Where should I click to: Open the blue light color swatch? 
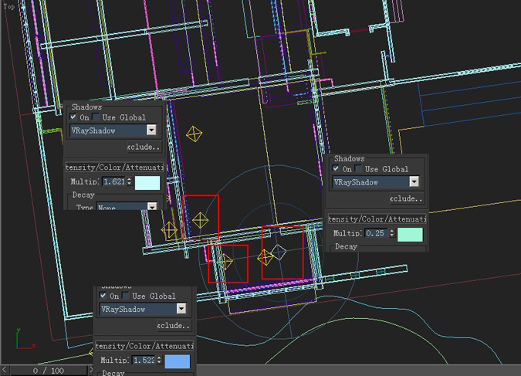pos(178,361)
